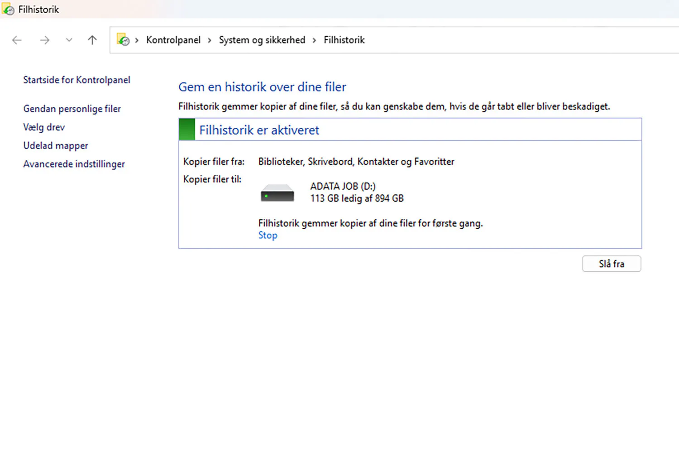Click the forward navigation arrow
679x453 pixels.
pyautogui.click(x=44, y=40)
